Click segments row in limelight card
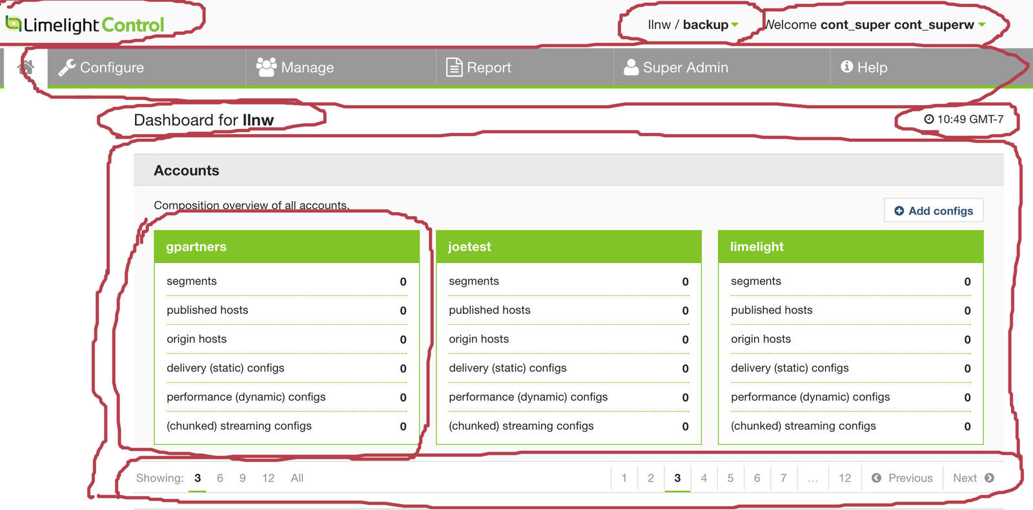 tap(851, 281)
